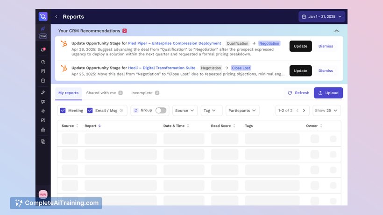
Task: Open the reports document icon in sidebar
Action: click(43, 71)
